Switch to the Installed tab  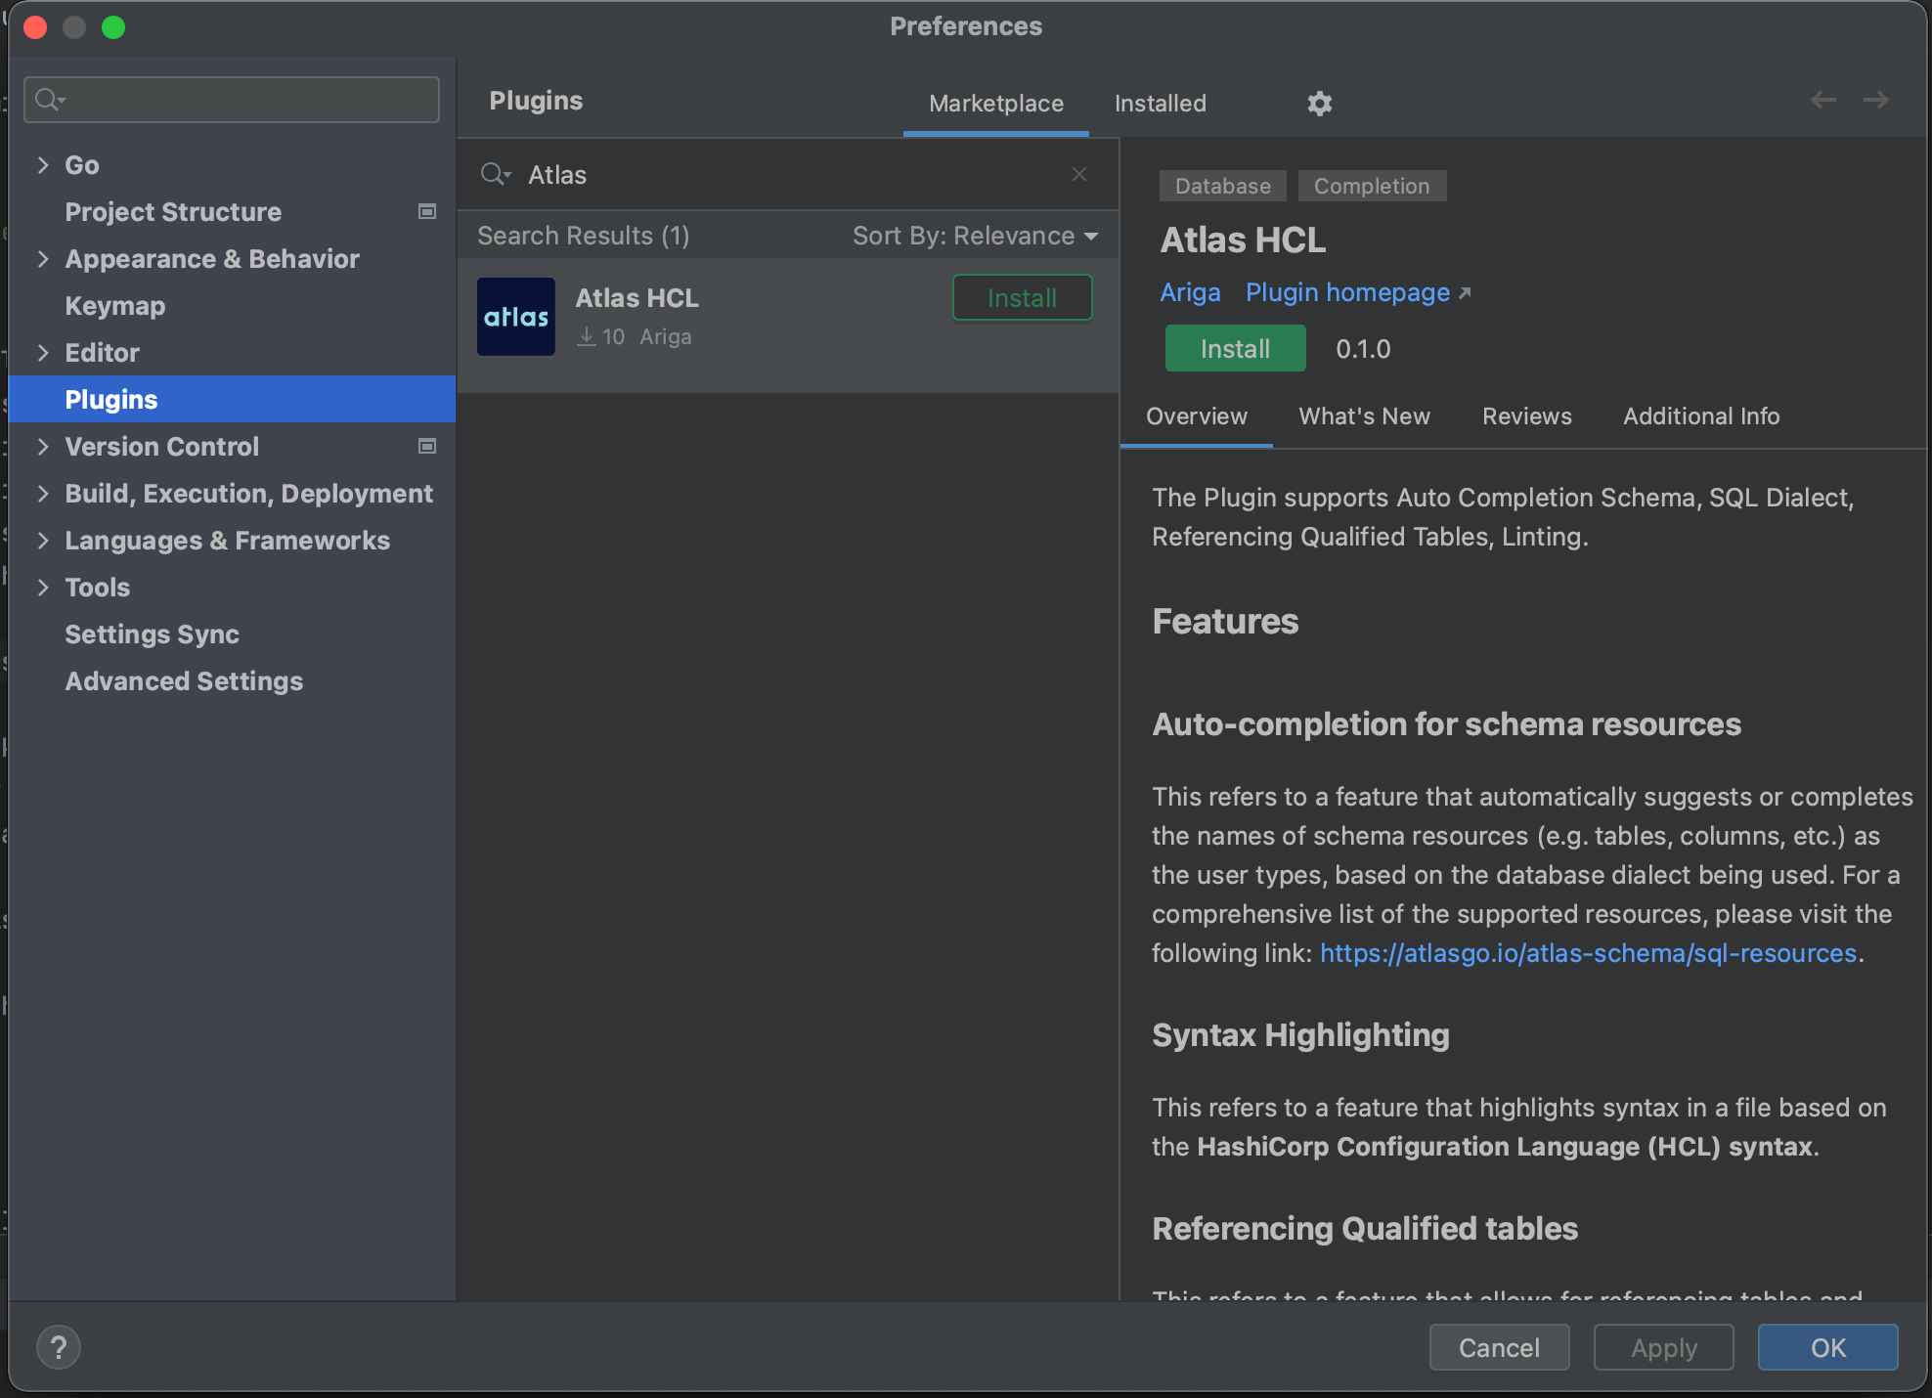1160,104
